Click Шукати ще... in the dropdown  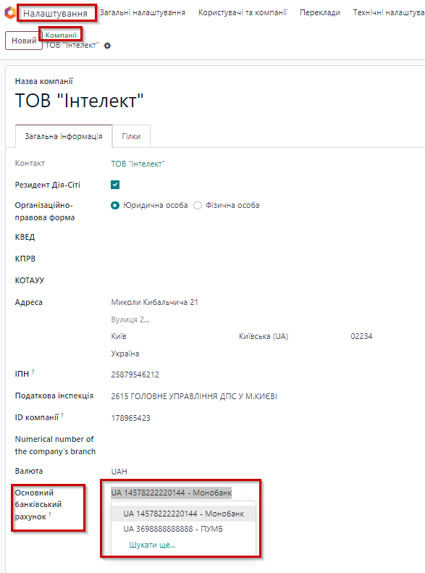coord(152,545)
